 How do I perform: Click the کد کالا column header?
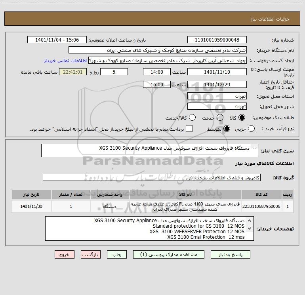(261, 195)
